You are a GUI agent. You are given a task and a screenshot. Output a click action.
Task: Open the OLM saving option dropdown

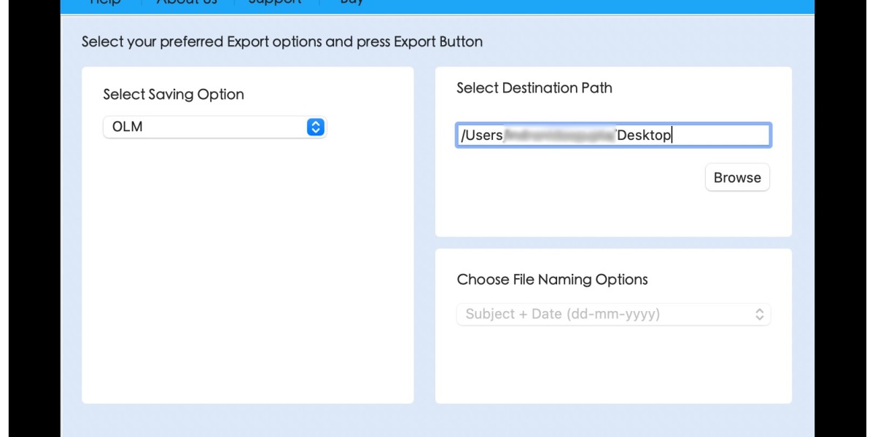214,127
